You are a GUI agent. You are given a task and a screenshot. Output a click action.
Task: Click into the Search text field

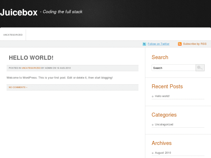point(174,68)
